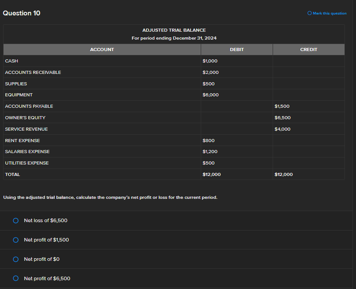Click the 'Question 10' heading
The width and height of the screenshot is (356, 289).
click(x=22, y=13)
